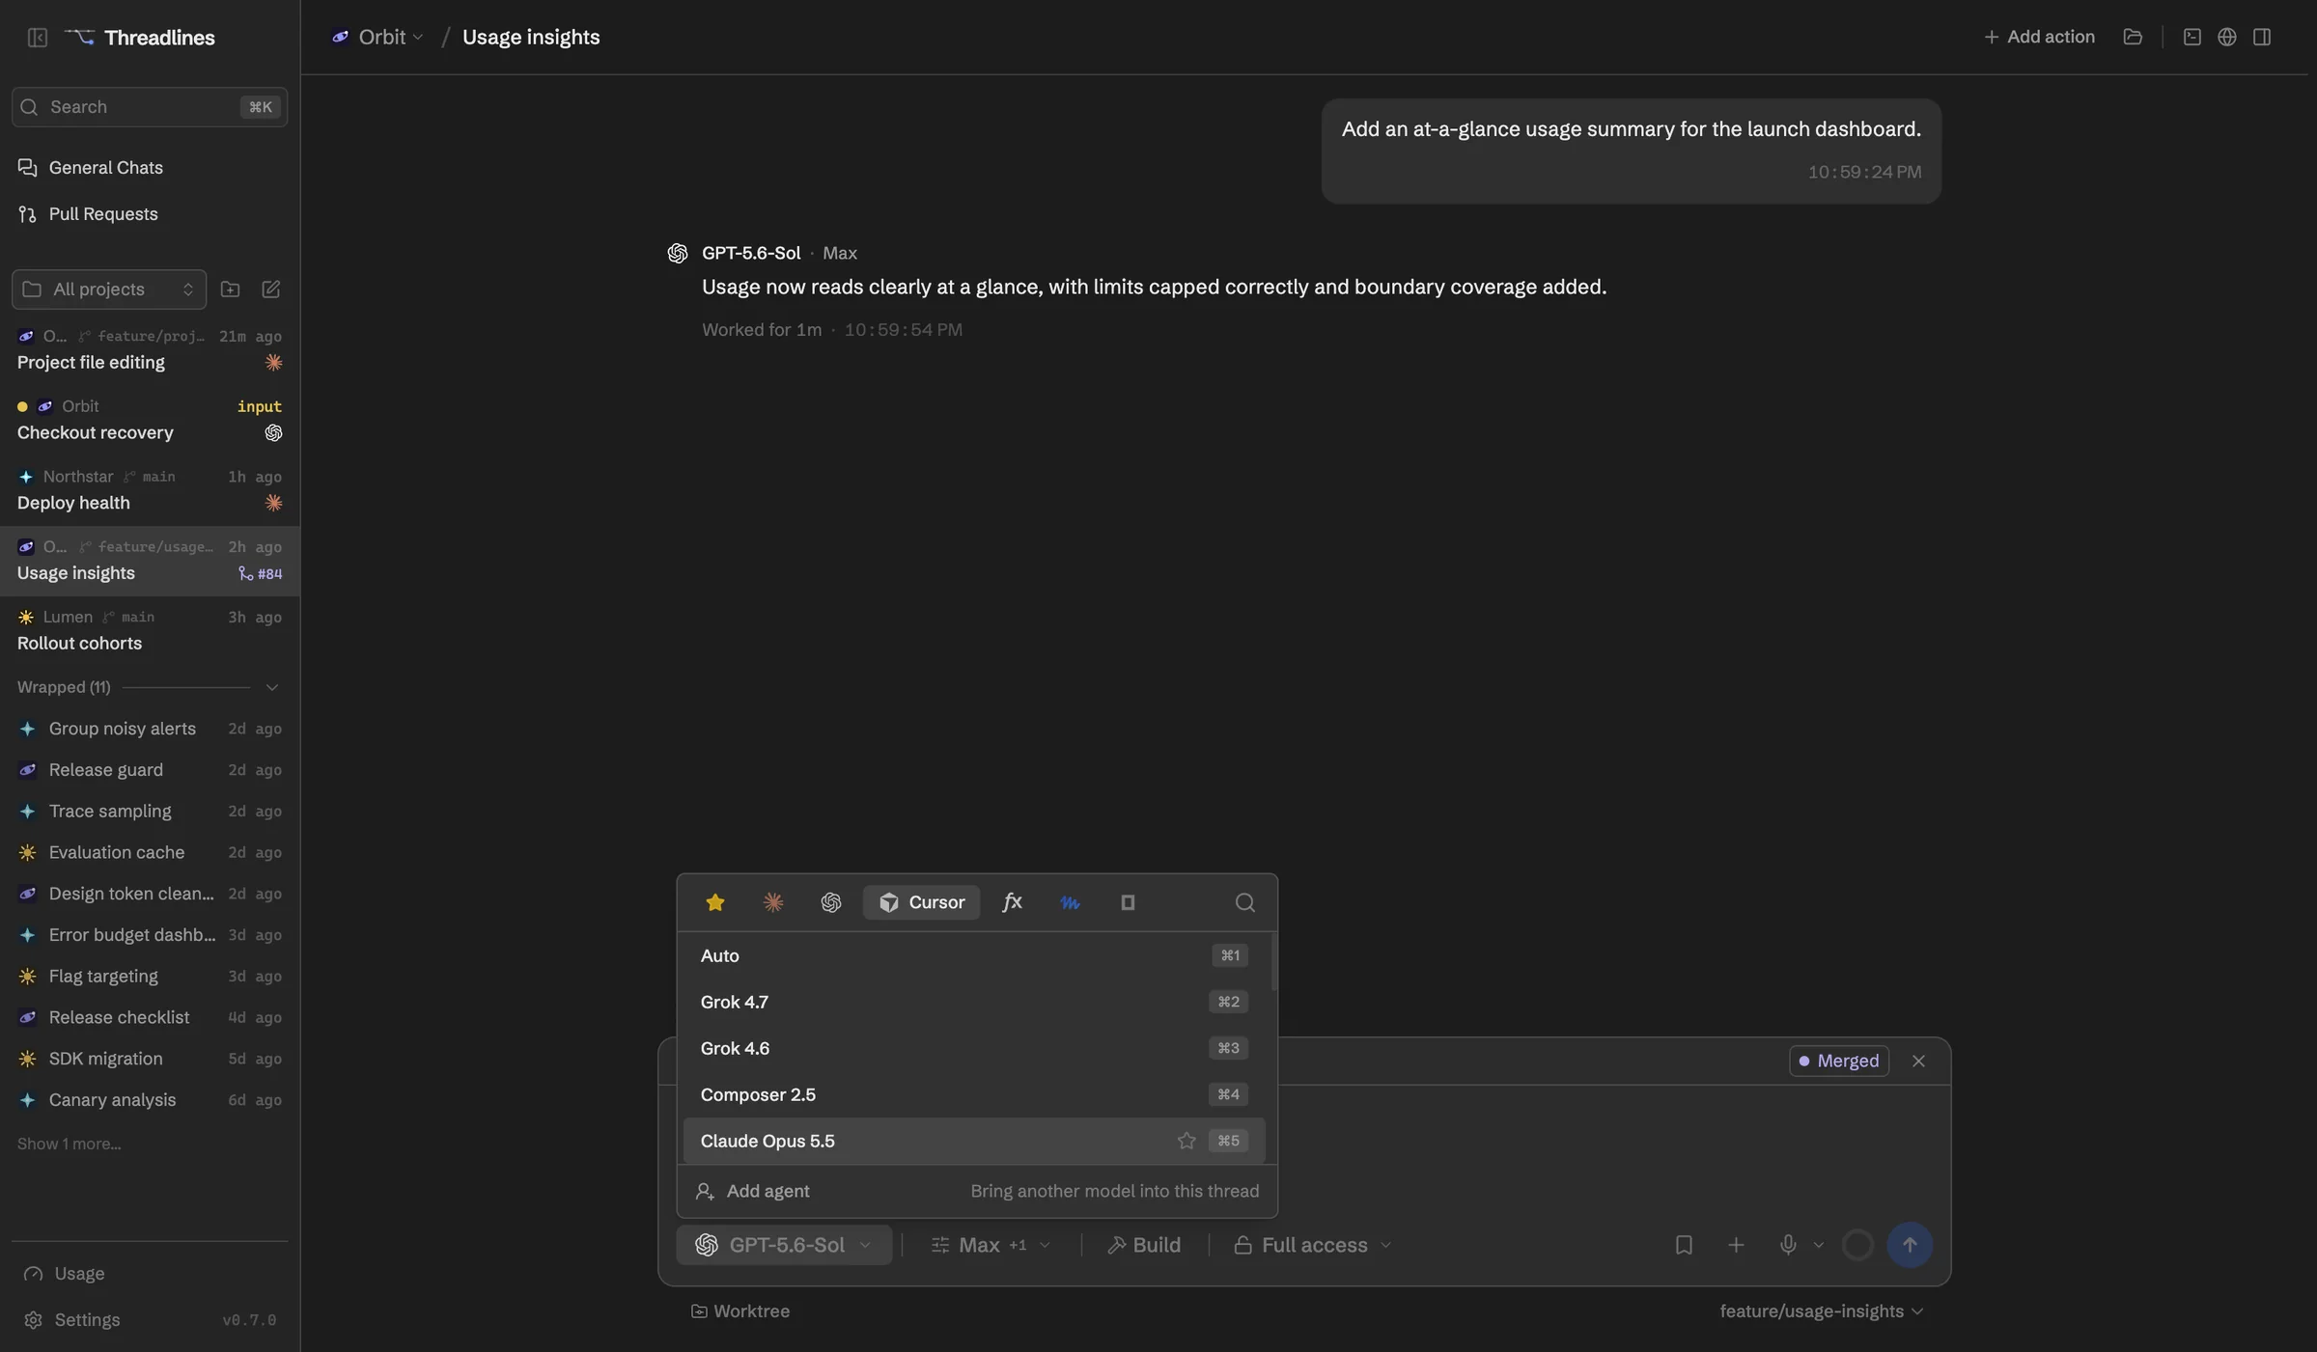
Task: Collapse the left sidebar panel icon
Action: [x=38, y=38]
